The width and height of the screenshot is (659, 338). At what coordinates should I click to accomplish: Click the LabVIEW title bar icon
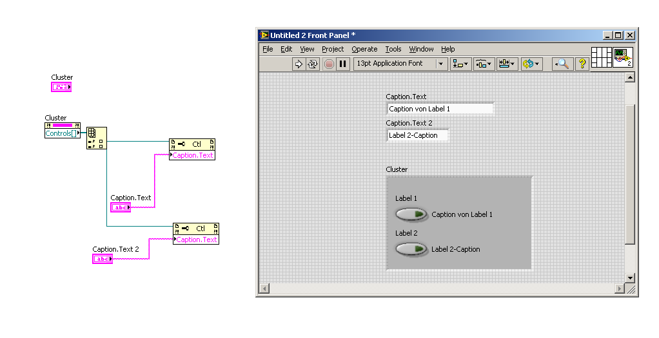point(264,35)
